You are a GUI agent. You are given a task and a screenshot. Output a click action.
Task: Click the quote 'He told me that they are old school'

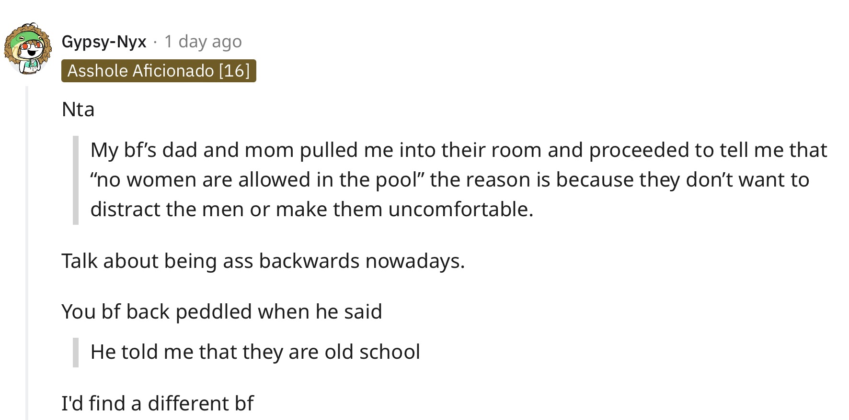(255, 352)
